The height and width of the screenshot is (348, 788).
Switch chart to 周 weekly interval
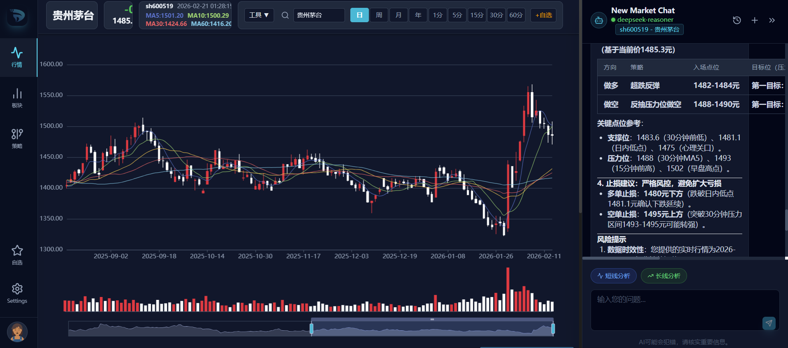379,15
